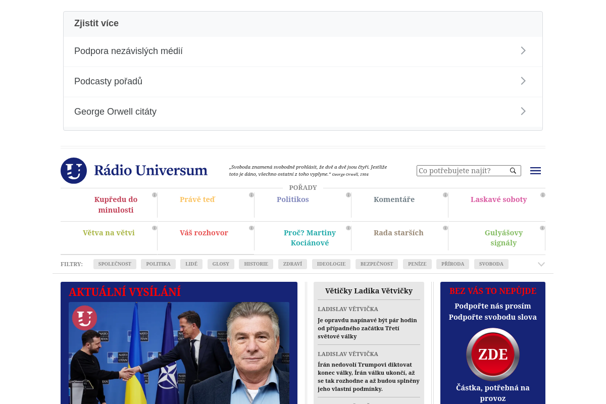Enable the HISTORIE filter

256,264
